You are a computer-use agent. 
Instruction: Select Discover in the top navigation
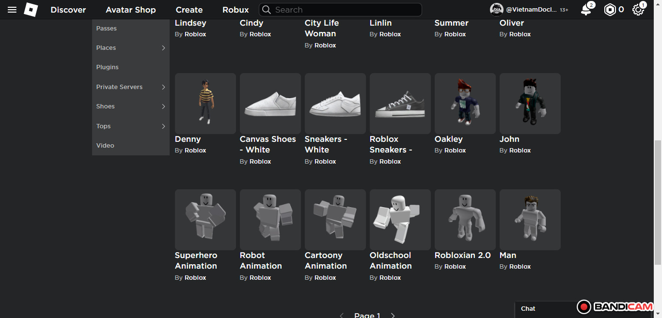click(68, 10)
